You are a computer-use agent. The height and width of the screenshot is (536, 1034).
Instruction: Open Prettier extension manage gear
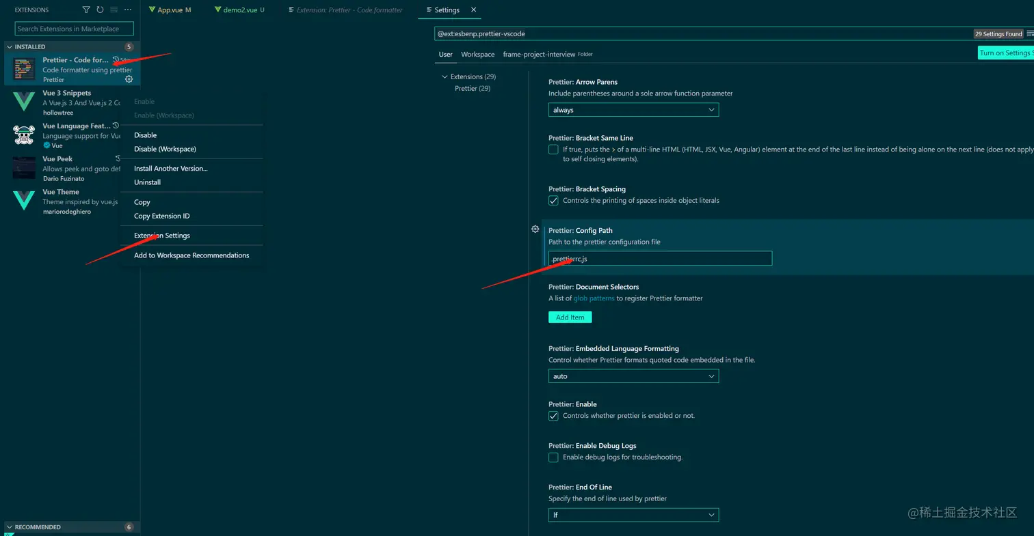(129, 79)
